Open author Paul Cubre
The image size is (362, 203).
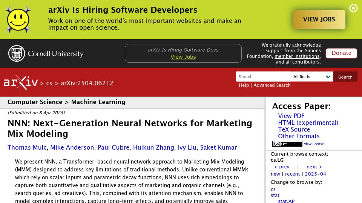(114, 147)
